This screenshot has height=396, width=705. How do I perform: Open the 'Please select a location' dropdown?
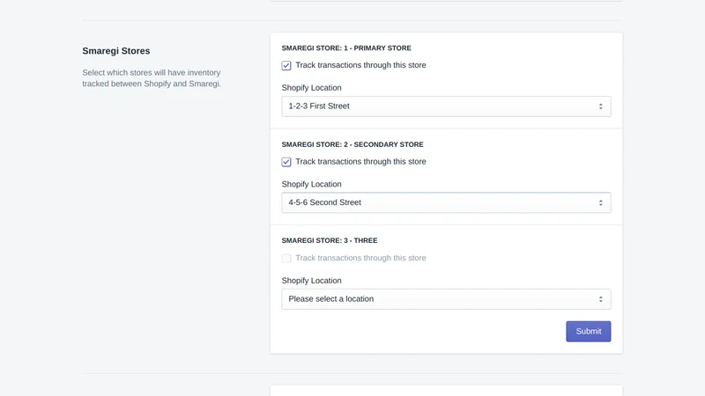pos(446,299)
